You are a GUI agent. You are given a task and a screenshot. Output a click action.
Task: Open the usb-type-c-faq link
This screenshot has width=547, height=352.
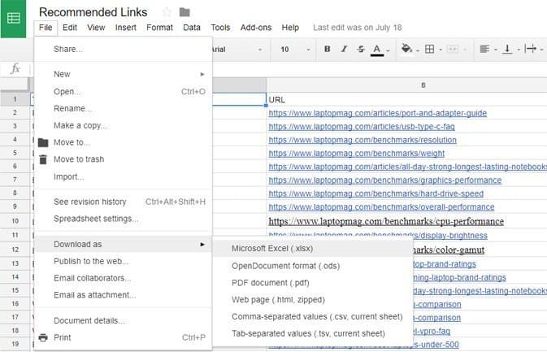pos(362,126)
